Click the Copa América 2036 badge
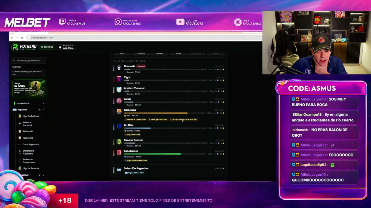 click(x=134, y=173)
